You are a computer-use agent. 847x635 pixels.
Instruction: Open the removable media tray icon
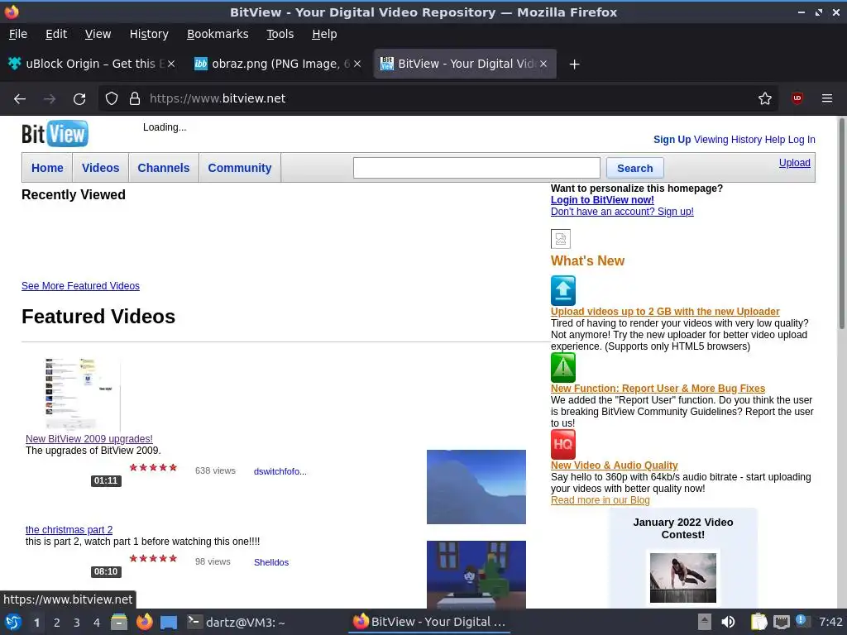click(704, 622)
